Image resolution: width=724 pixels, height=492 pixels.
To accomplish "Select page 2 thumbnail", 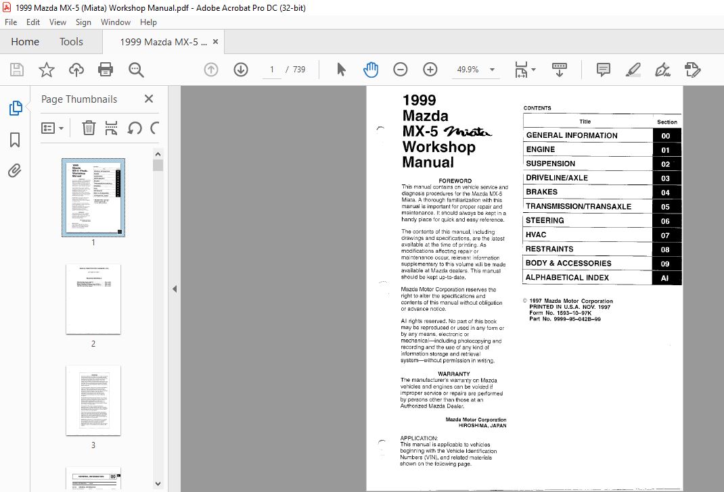I will point(93,299).
